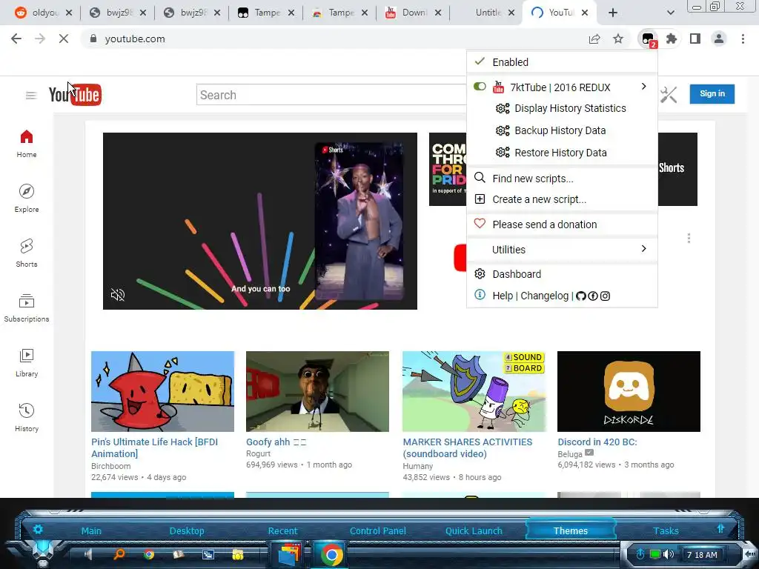Open the Chrome extensions puzzle icon
This screenshot has width=759, height=569.
[x=672, y=39]
